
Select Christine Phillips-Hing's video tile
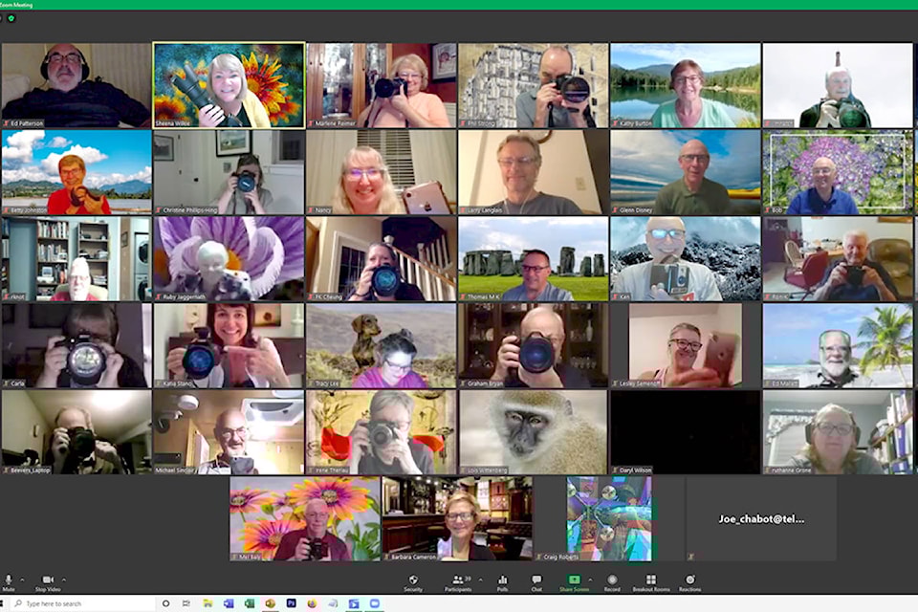(229, 172)
